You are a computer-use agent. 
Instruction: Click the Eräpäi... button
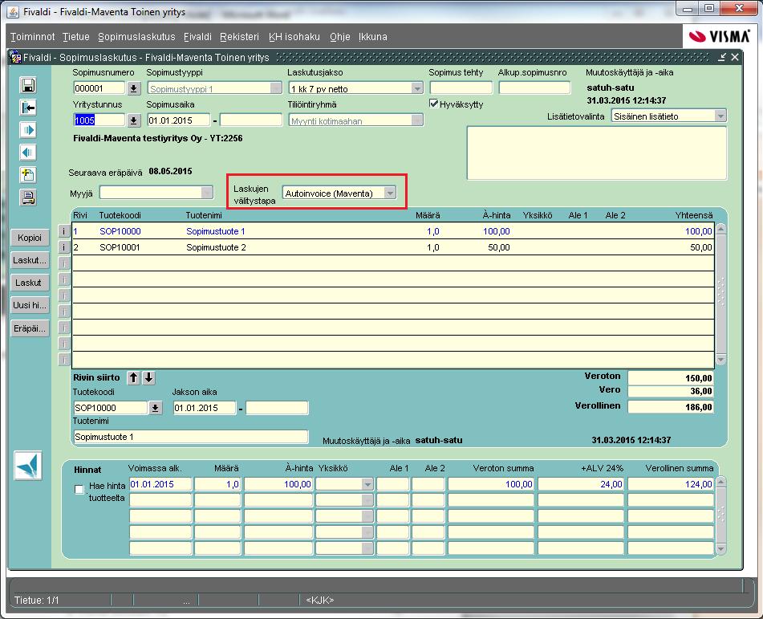point(30,328)
